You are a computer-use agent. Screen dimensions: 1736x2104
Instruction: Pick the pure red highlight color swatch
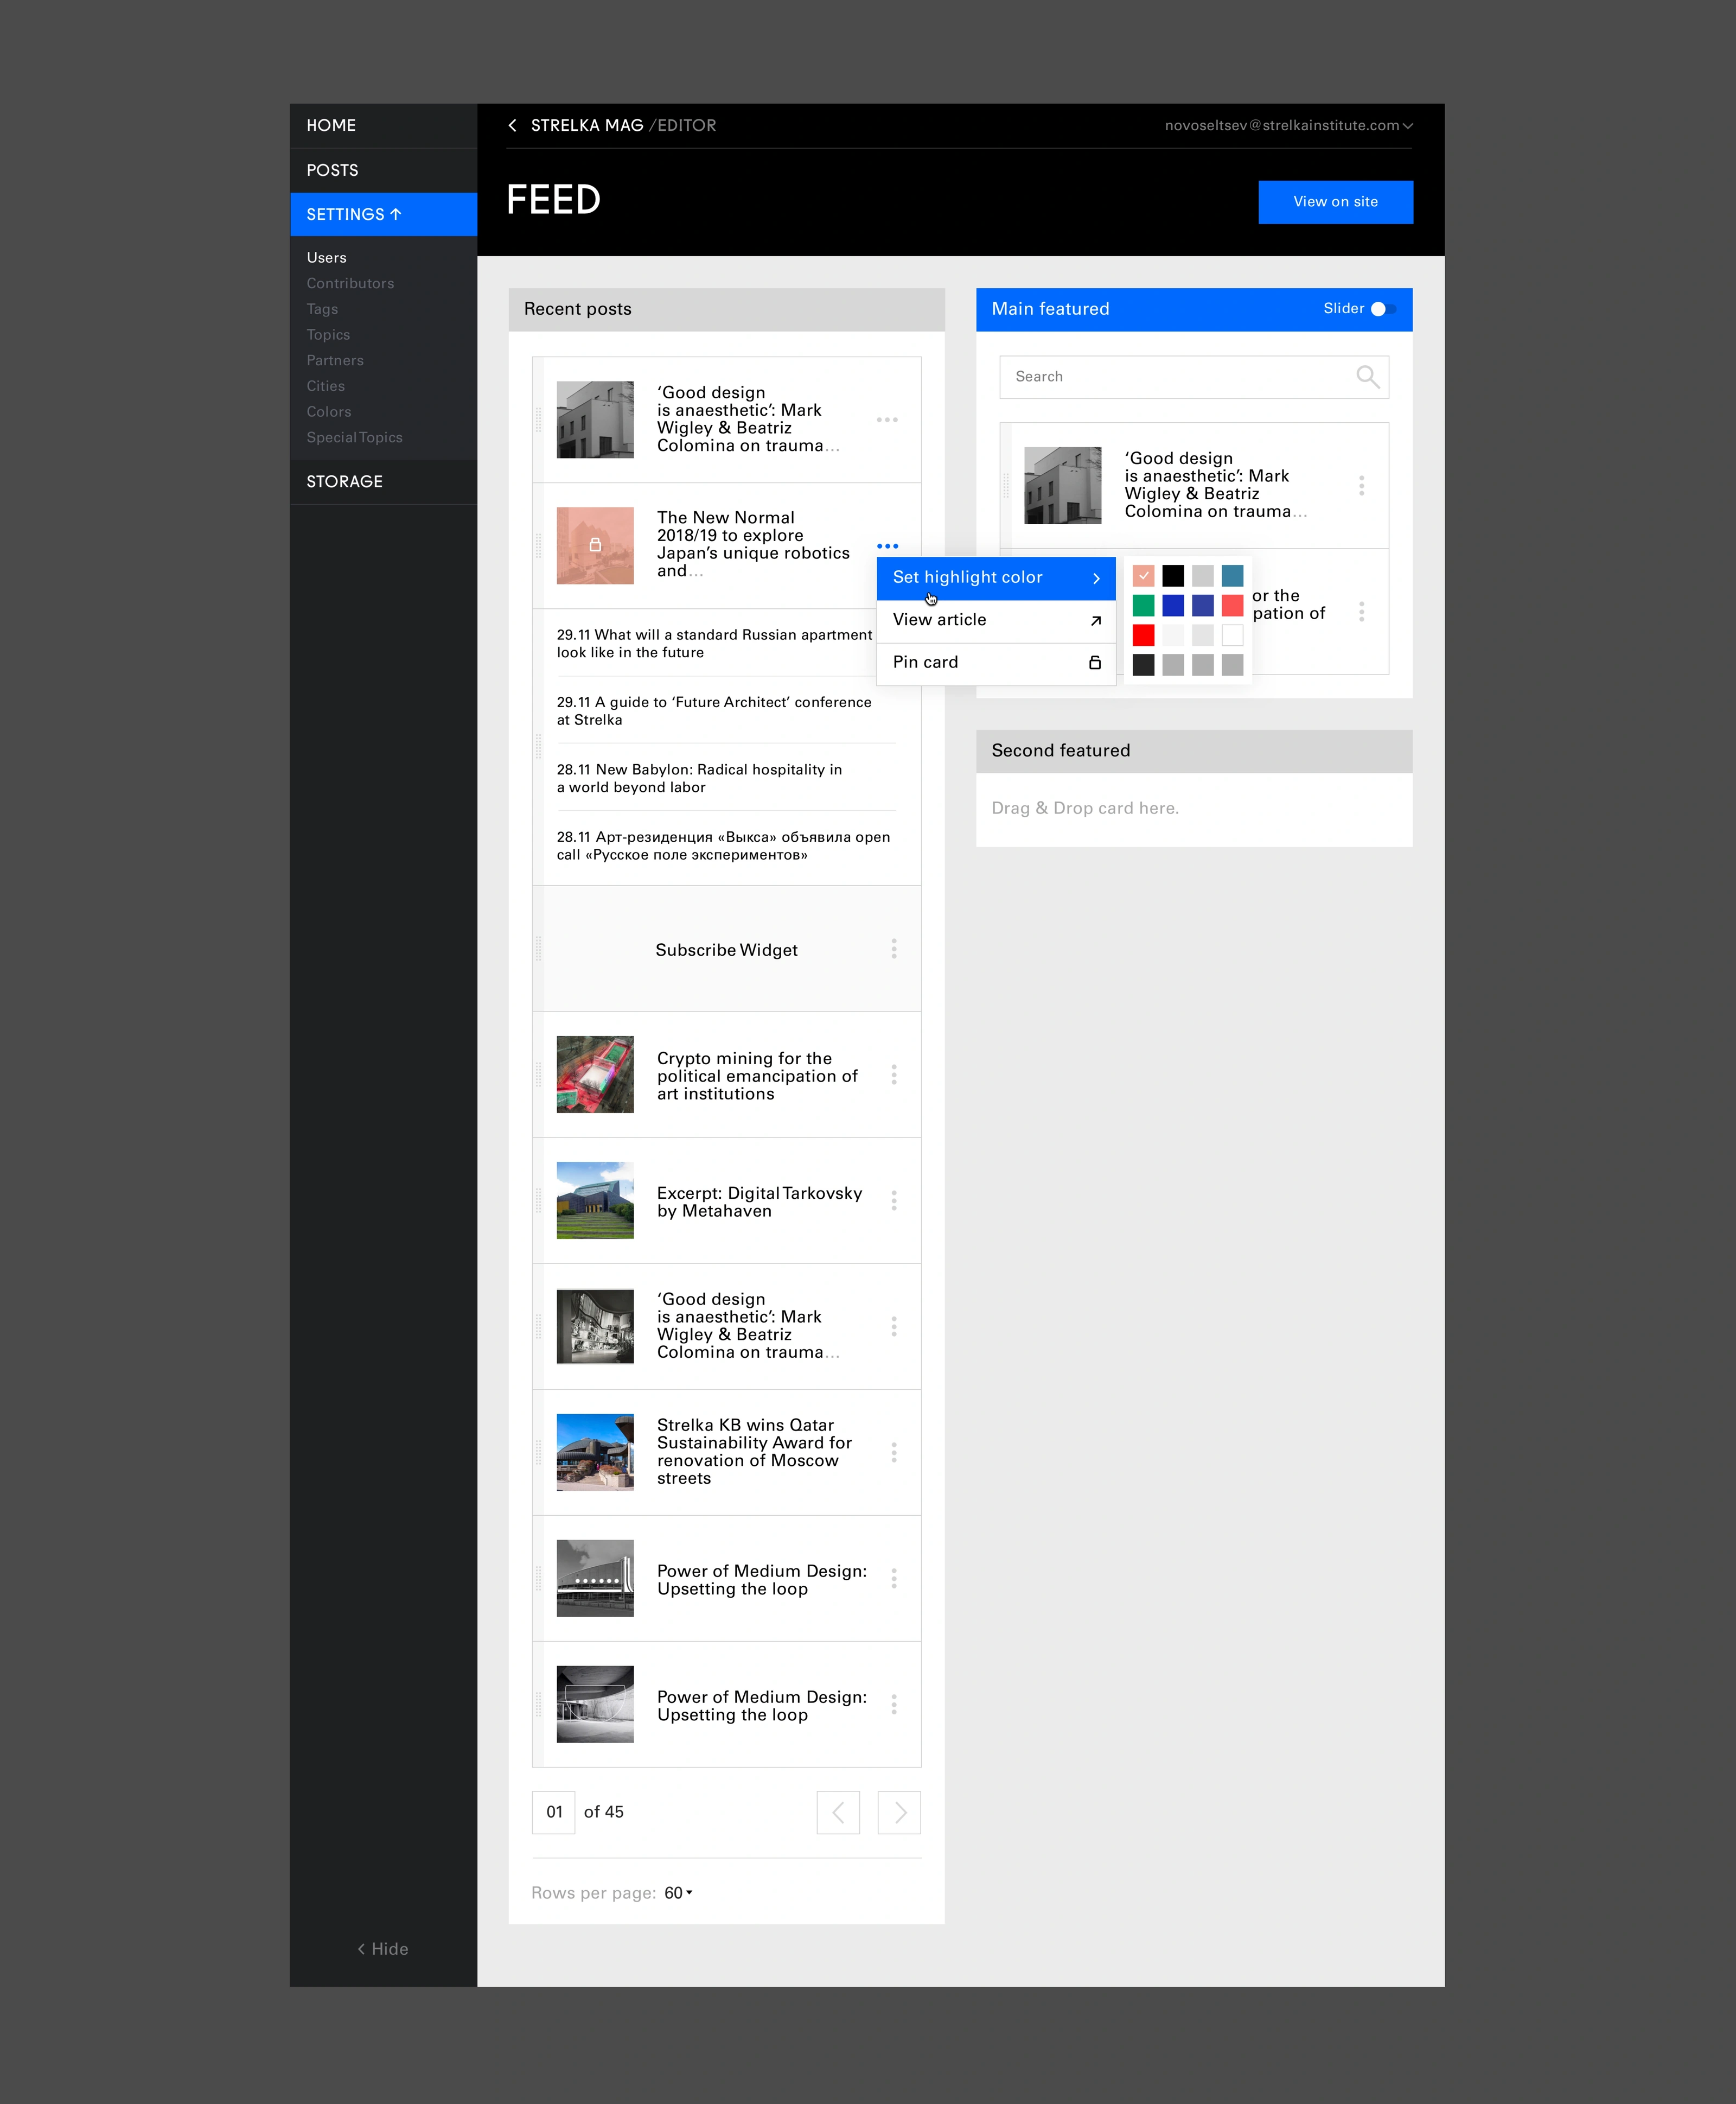(1143, 635)
